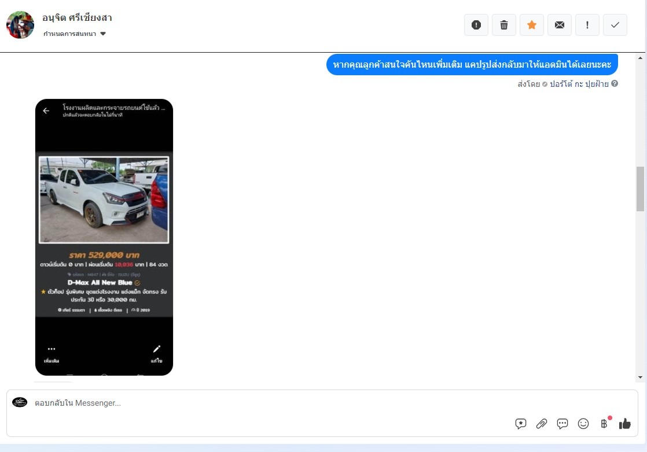Click the ตอบกลับใน Messenger reply field
Screen dimensions: 647x452
coord(322,413)
